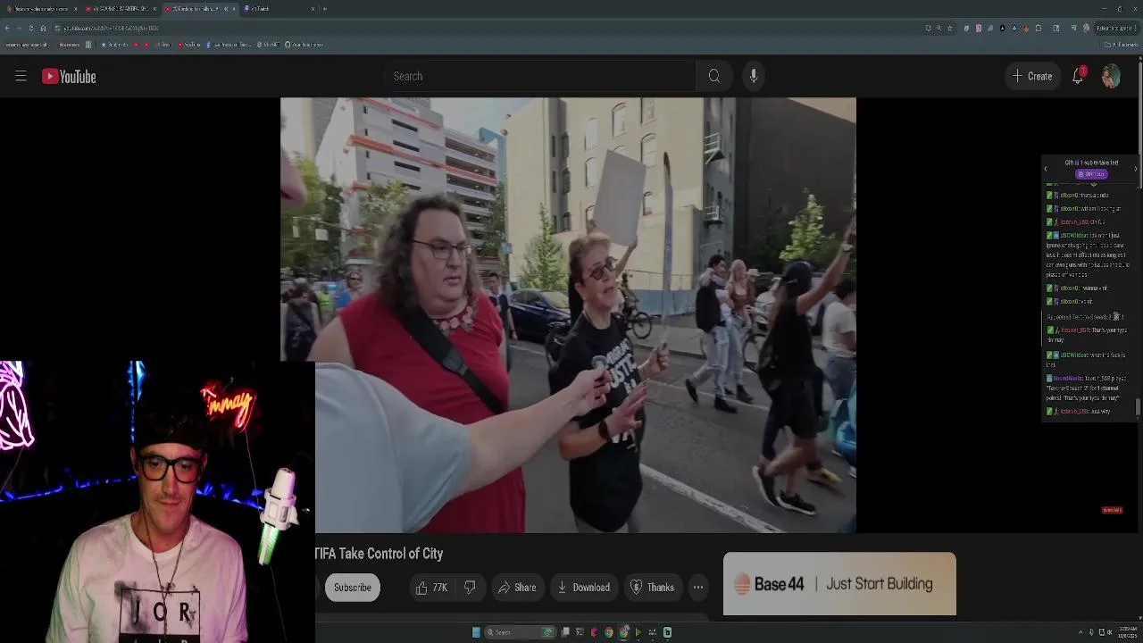The height and width of the screenshot is (643, 1143).
Task: Open the Windows Start button
Action: tap(476, 632)
